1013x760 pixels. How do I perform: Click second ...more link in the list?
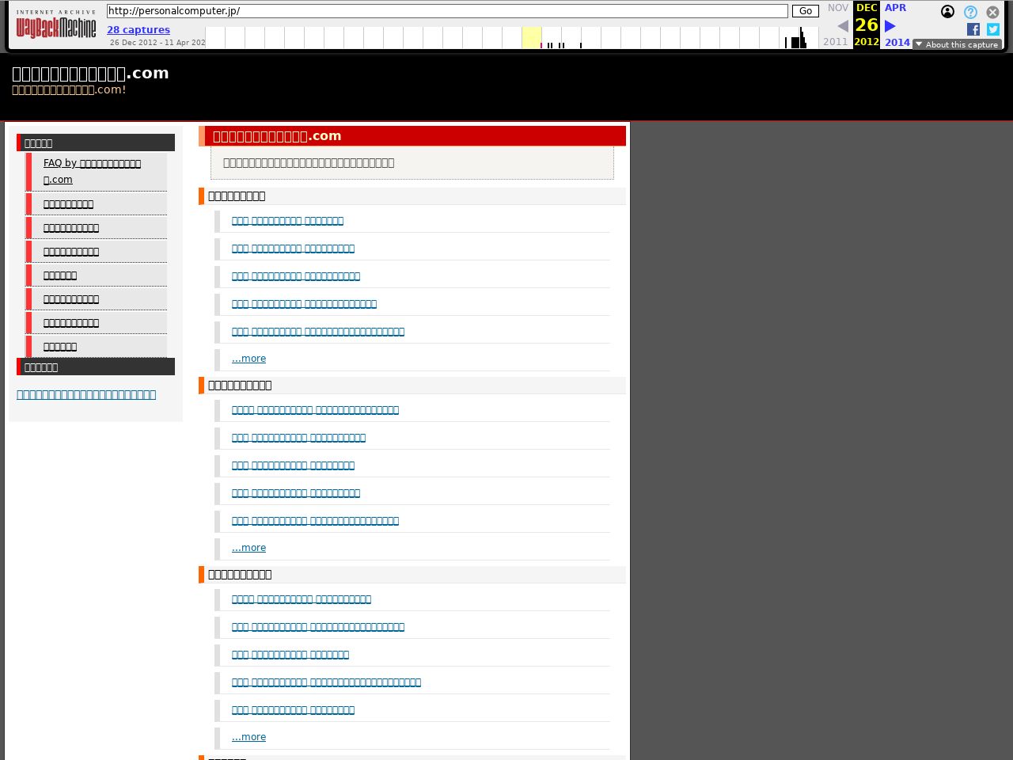coord(249,548)
